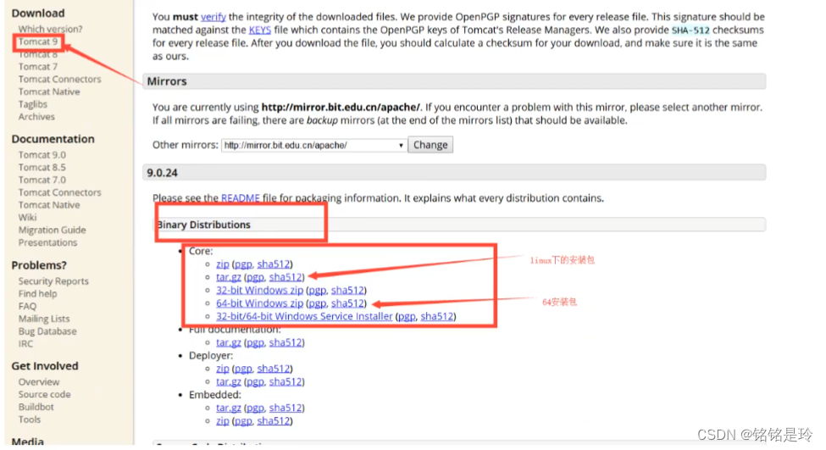Download the Core zip package
Image resolution: width=826 pixels, height=450 pixels.
222,264
